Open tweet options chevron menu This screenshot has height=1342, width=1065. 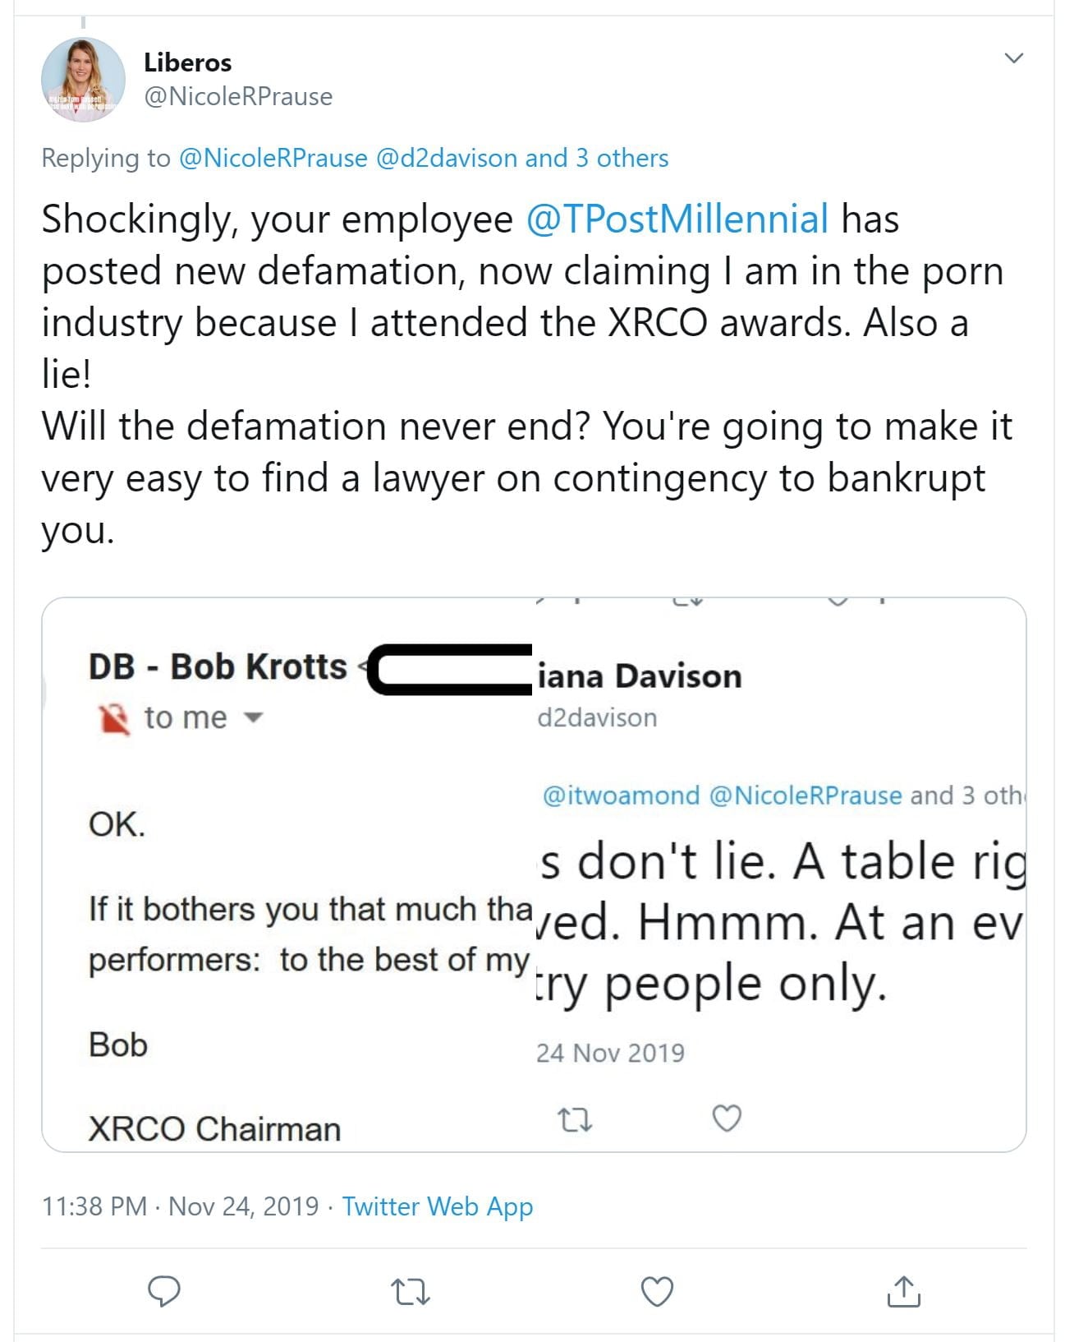(x=1014, y=58)
